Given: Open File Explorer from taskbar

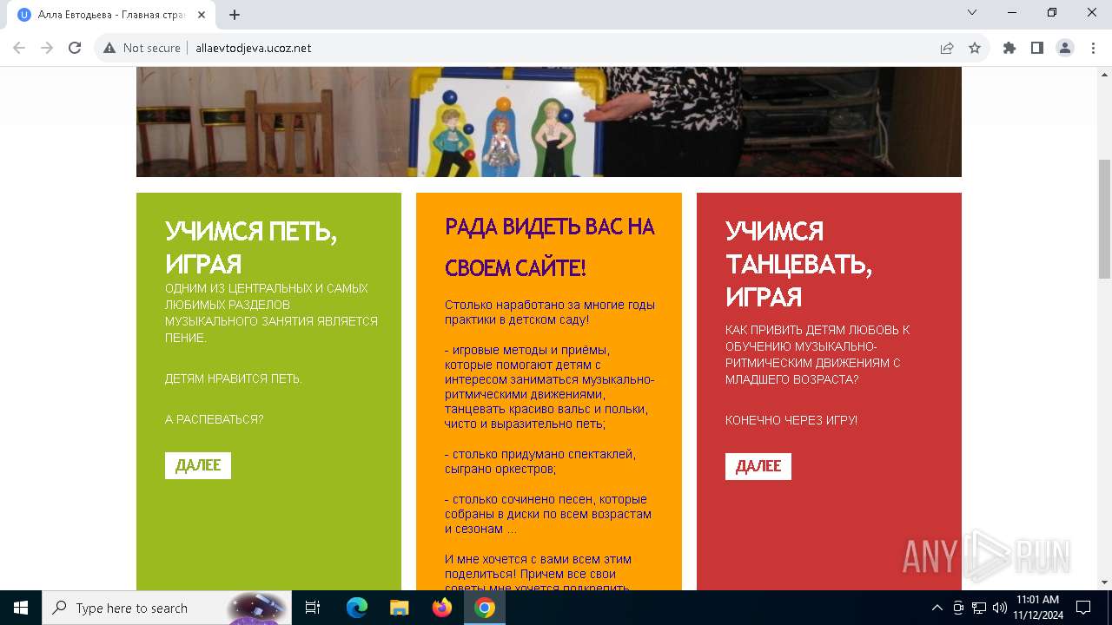Looking at the screenshot, I should [x=399, y=608].
